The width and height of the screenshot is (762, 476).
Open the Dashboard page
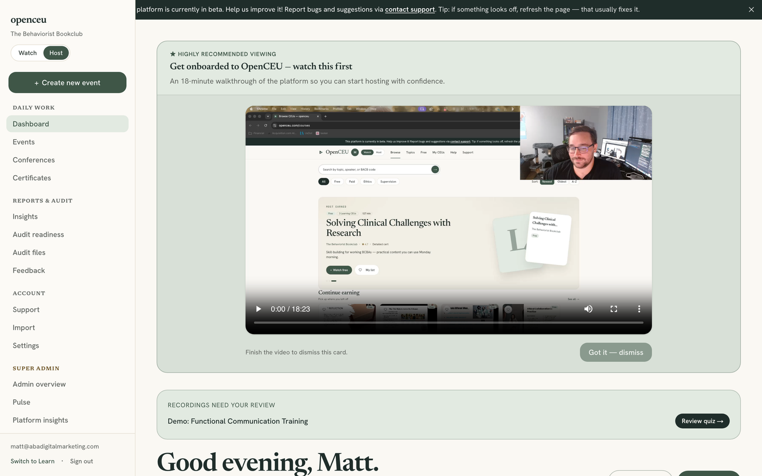(x=67, y=124)
